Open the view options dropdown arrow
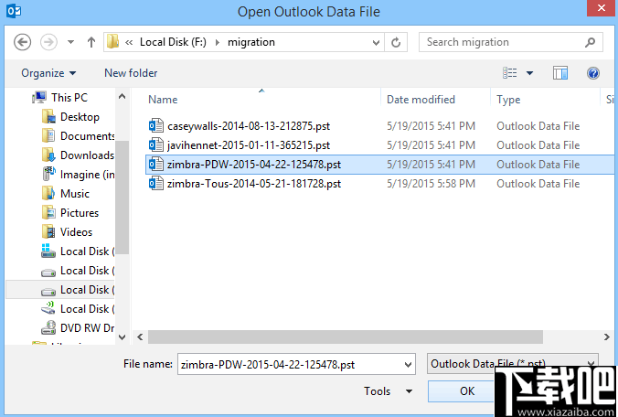This screenshot has height=417, width=618. [529, 73]
